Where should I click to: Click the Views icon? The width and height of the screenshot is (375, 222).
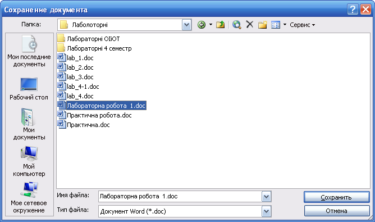(x=276, y=25)
